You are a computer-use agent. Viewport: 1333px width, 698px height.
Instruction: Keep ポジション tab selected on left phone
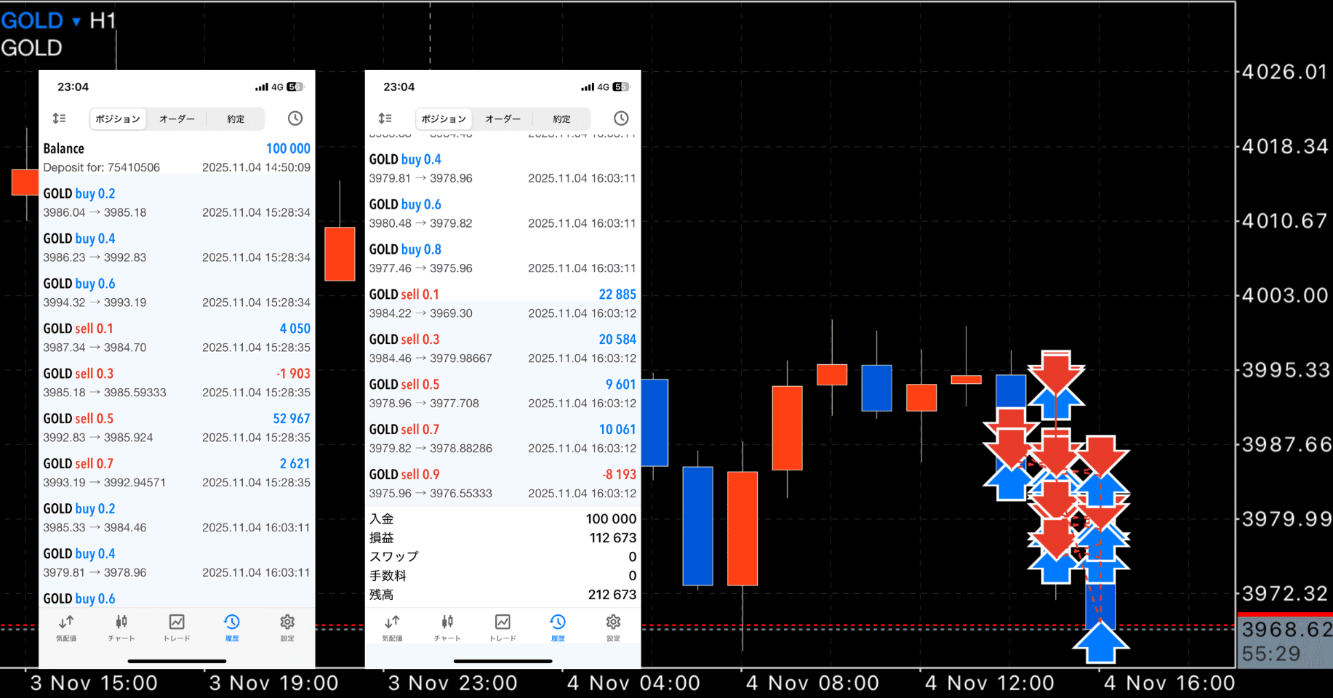(117, 119)
